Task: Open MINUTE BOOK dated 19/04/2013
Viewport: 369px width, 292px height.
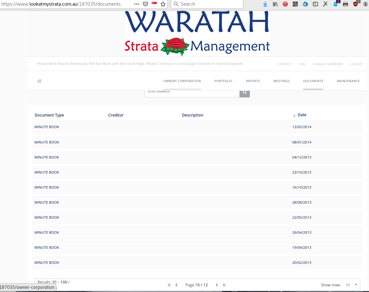Action: pyautogui.click(x=47, y=248)
